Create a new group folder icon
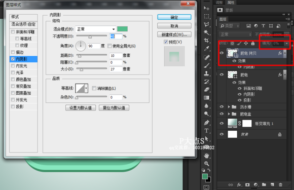 pyautogui.click(x=264, y=185)
